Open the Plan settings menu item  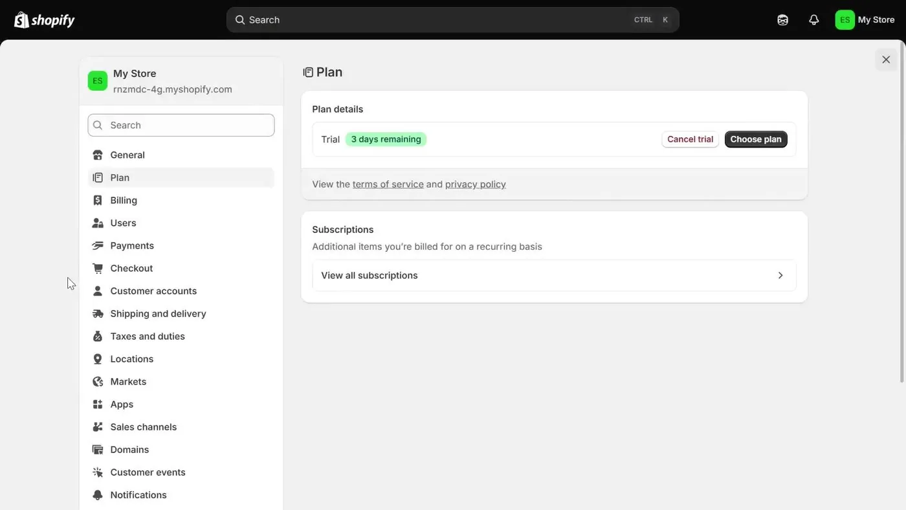click(x=181, y=178)
